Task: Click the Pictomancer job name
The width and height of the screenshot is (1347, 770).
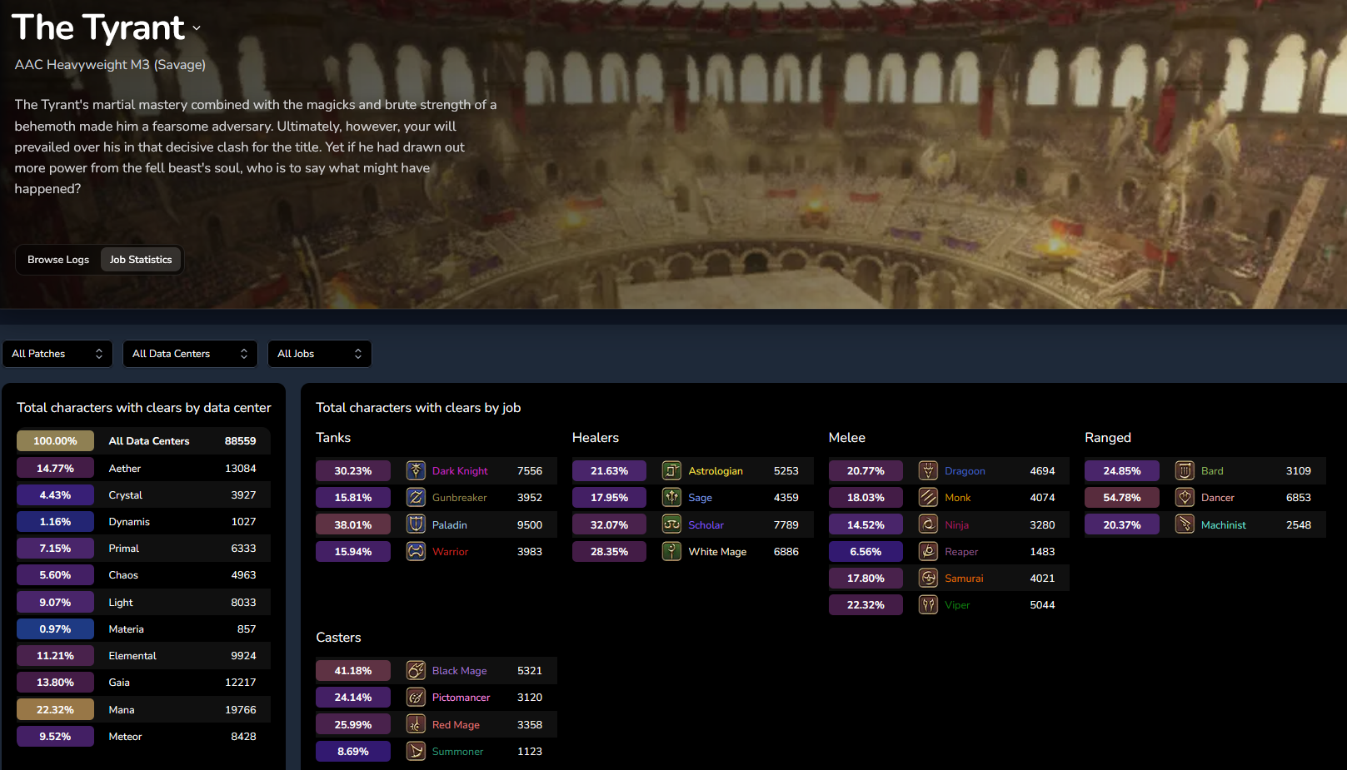Action: 461,698
